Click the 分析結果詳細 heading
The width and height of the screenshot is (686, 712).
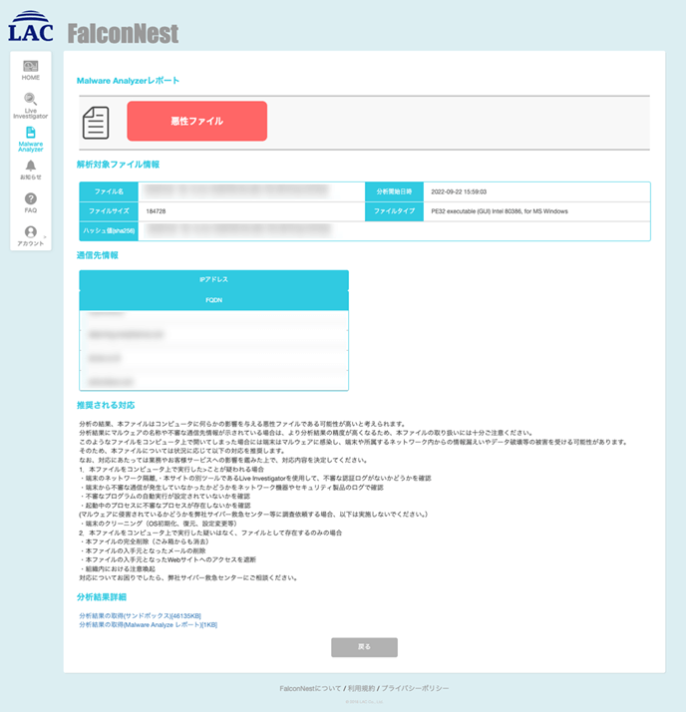coord(102,597)
